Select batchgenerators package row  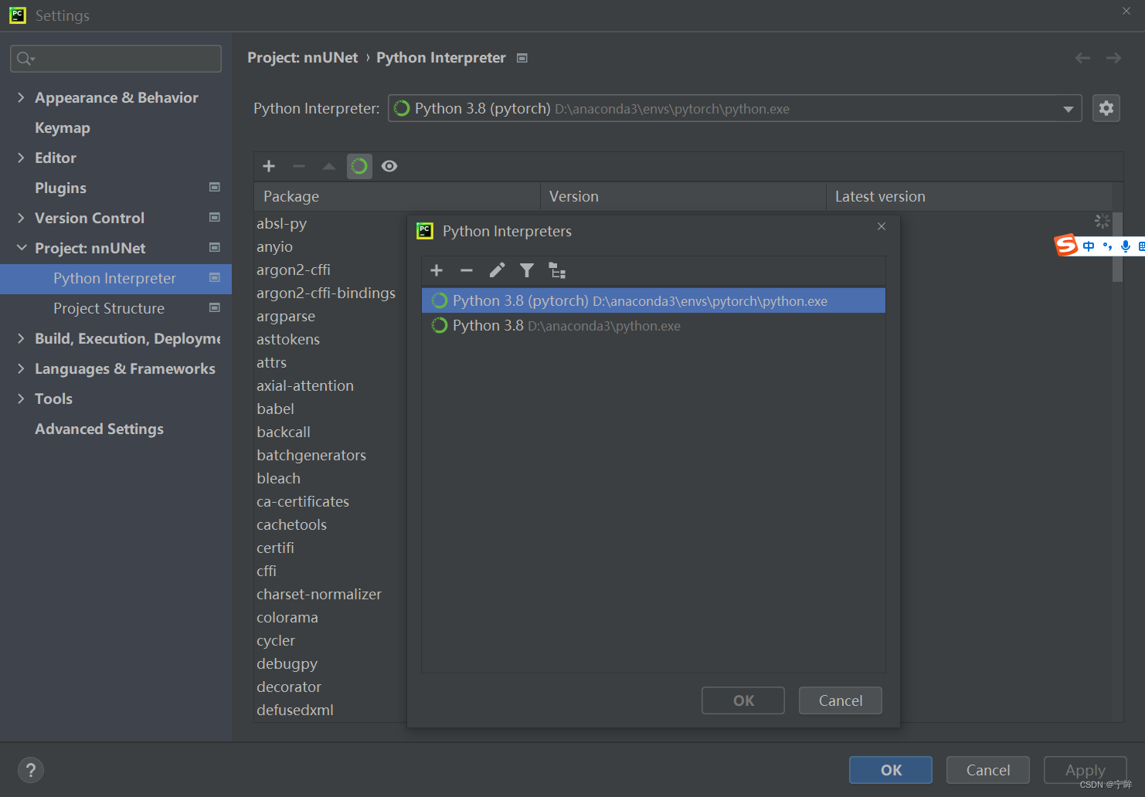pos(311,455)
